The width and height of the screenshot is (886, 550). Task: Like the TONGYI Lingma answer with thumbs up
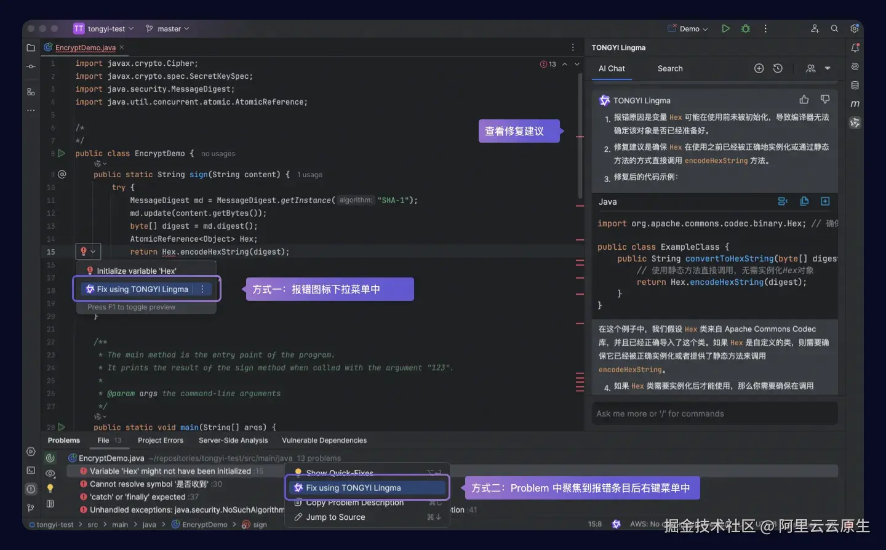pyautogui.click(x=804, y=99)
